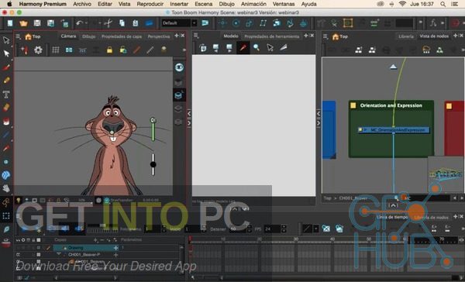Add a view with plus in Camera panel

click(x=177, y=36)
